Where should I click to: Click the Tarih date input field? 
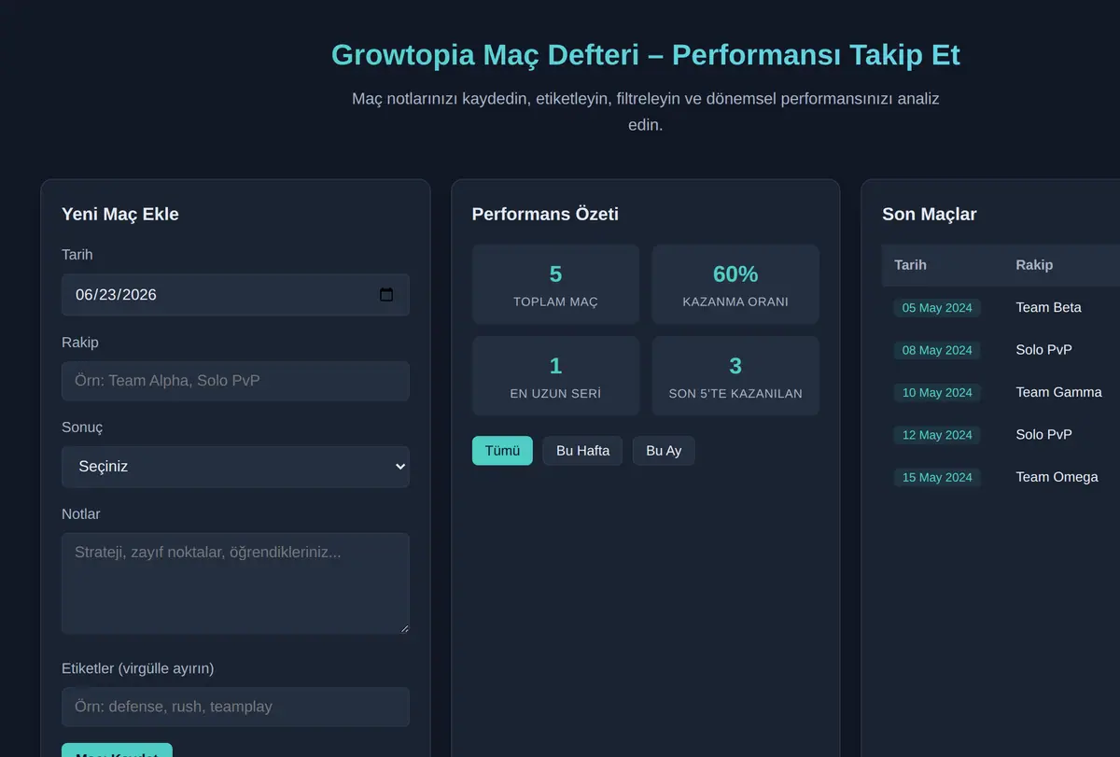pos(235,295)
